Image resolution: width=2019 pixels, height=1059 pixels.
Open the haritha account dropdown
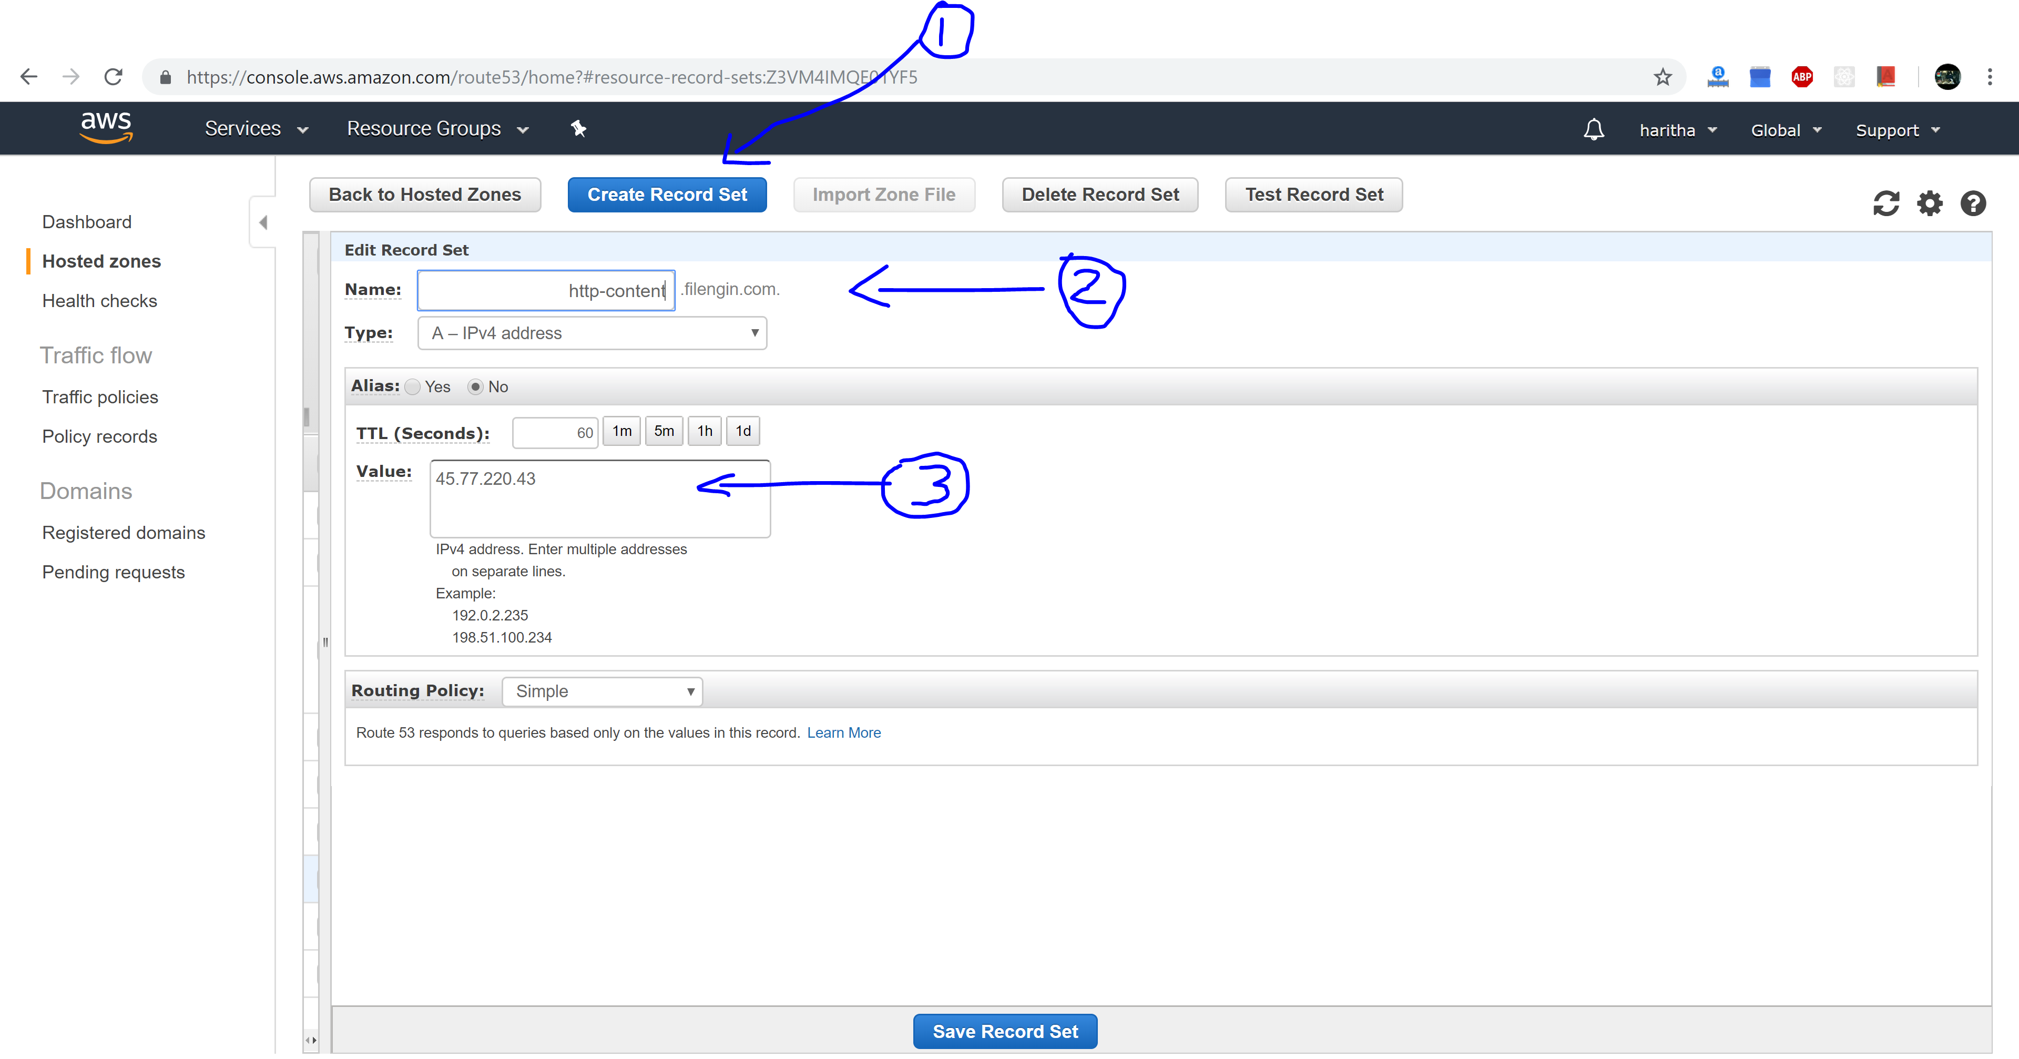[x=1678, y=130]
